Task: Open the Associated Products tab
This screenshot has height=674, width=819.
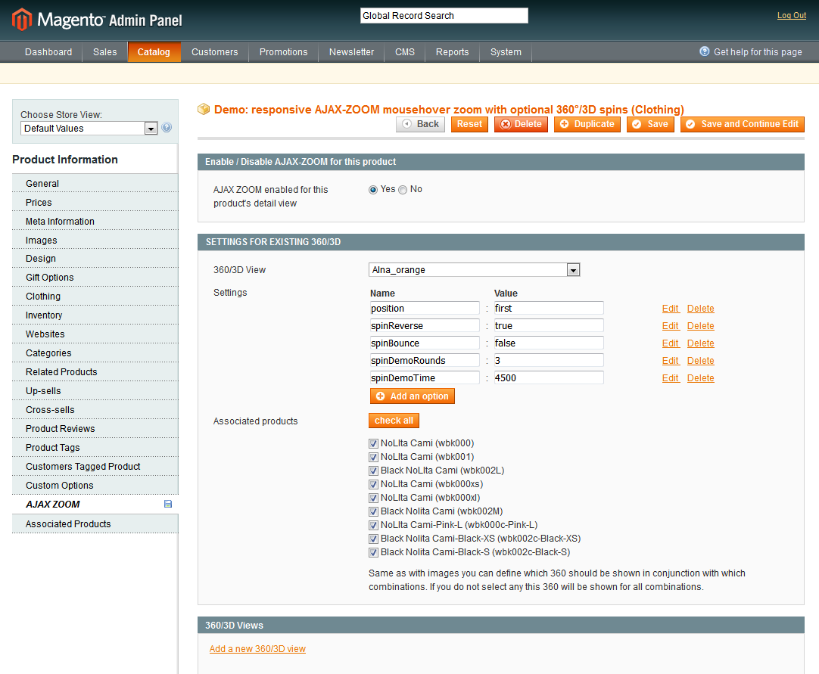Action: [95, 524]
